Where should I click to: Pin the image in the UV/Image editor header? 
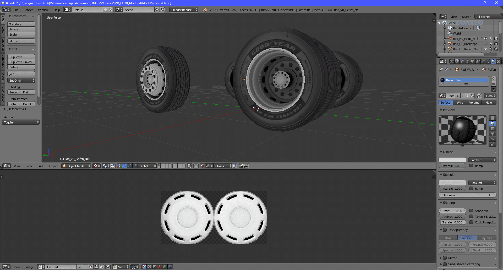coord(108,267)
